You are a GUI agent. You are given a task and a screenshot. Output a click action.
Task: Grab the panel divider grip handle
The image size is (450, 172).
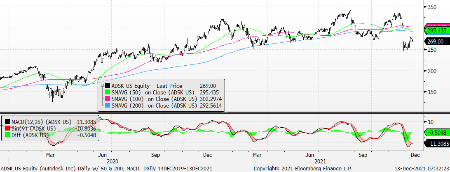[225, 112]
